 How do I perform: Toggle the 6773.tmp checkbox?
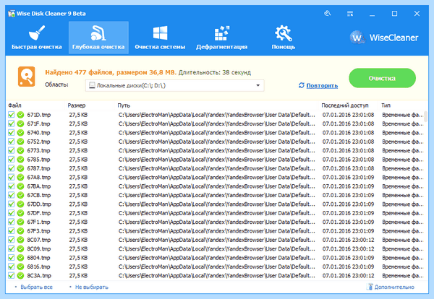click(x=11, y=150)
